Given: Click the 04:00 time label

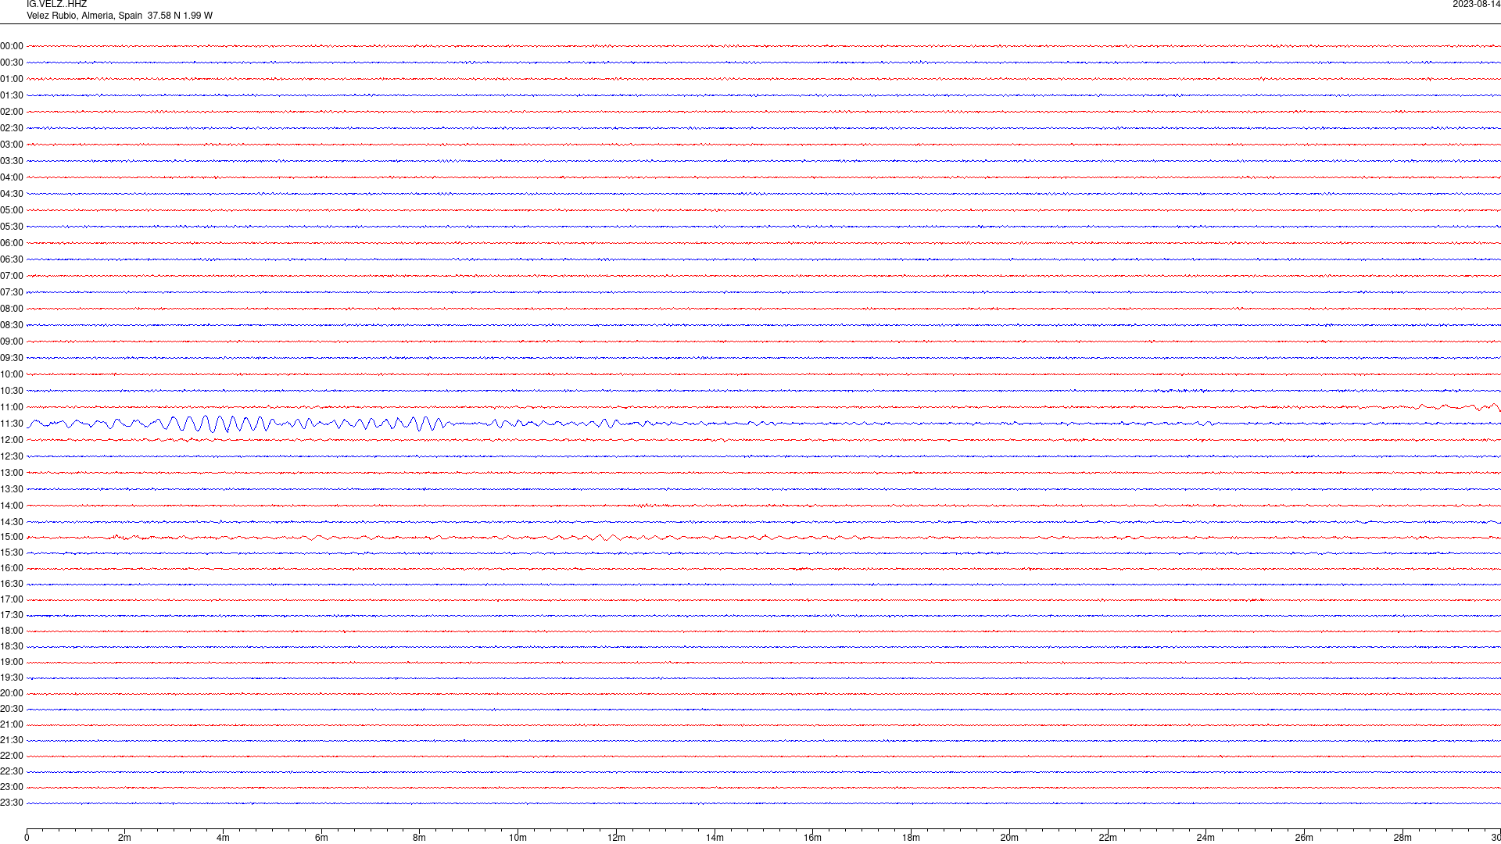Looking at the screenshot, I should tap(12, 177).
